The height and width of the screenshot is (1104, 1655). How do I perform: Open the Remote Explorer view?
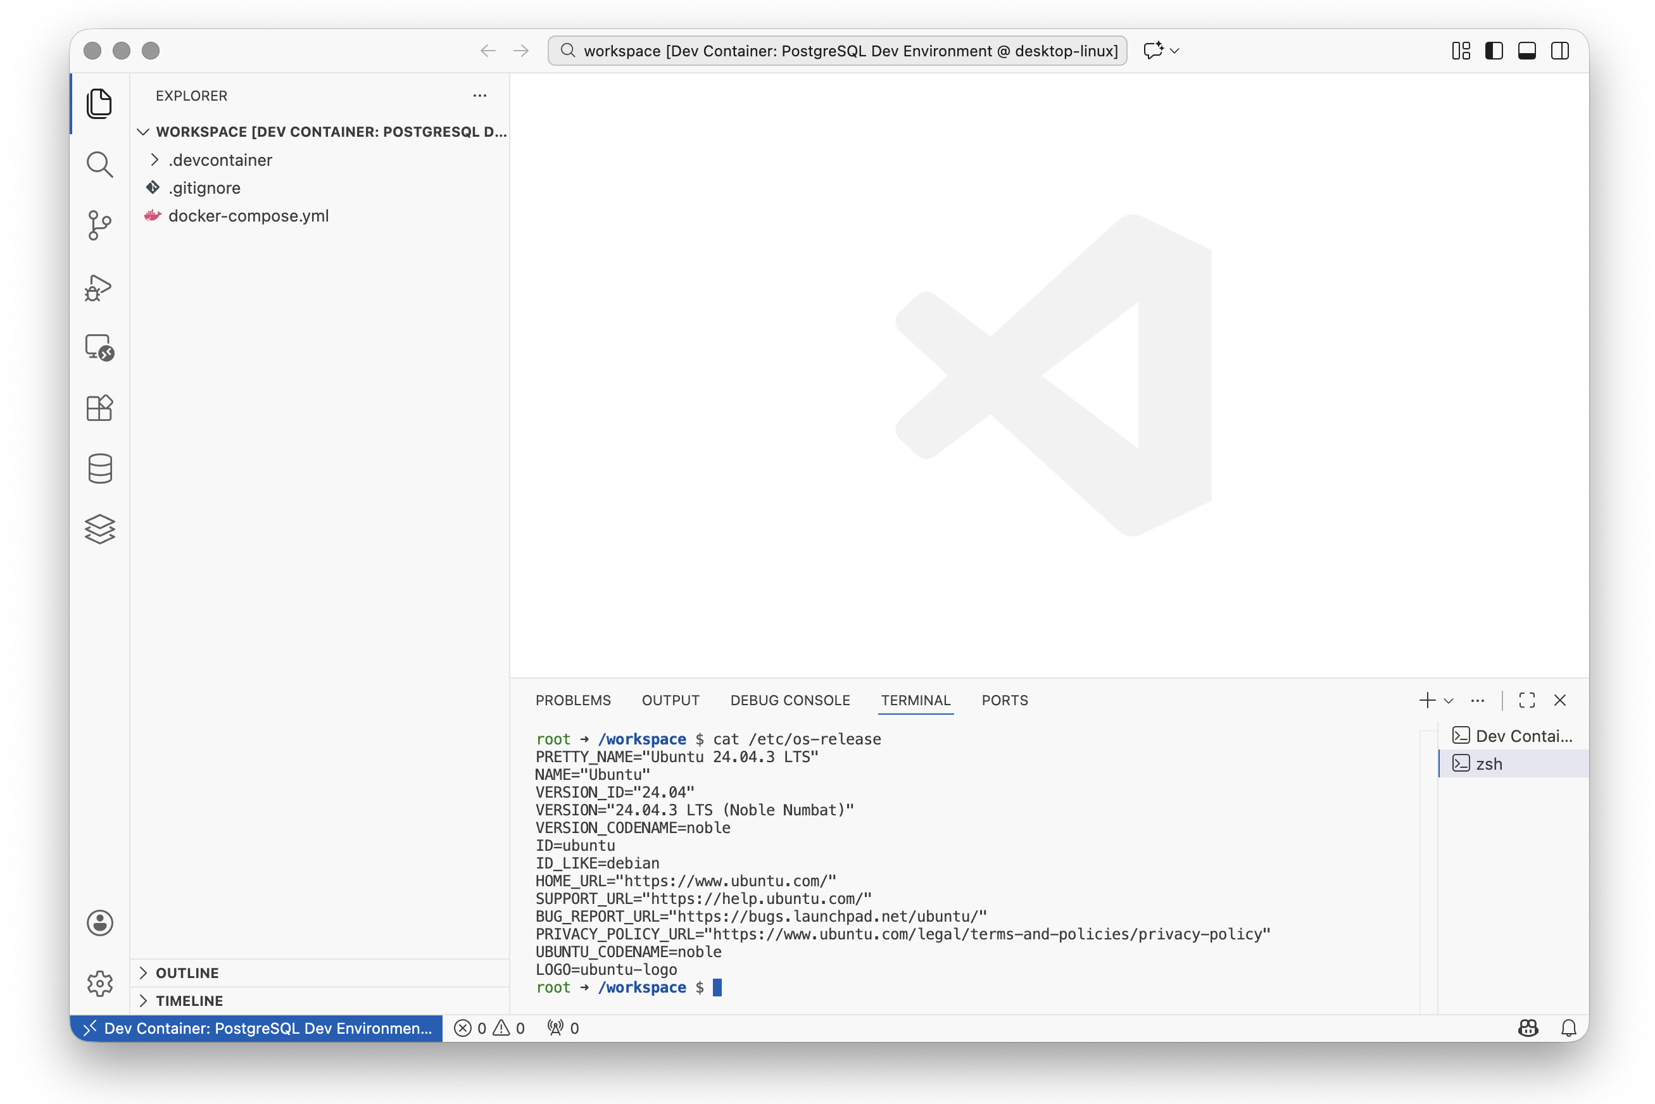click(99, 348)
